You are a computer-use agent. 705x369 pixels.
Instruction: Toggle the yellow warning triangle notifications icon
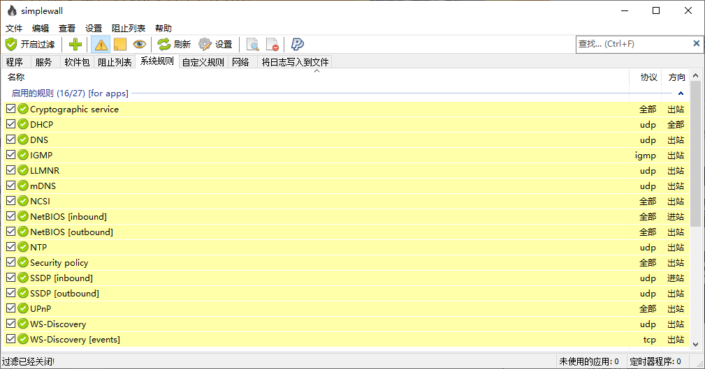pyautogui.click(x=101, y=45)
